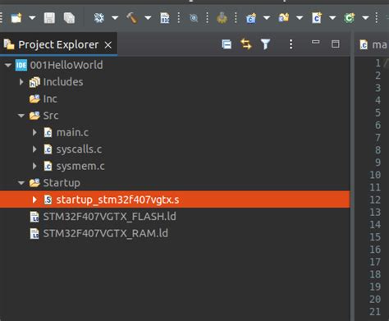The width and height of the screenshot is (389, 321).
Task: Select the Includes folder
Action: click(x=63, y=82)
